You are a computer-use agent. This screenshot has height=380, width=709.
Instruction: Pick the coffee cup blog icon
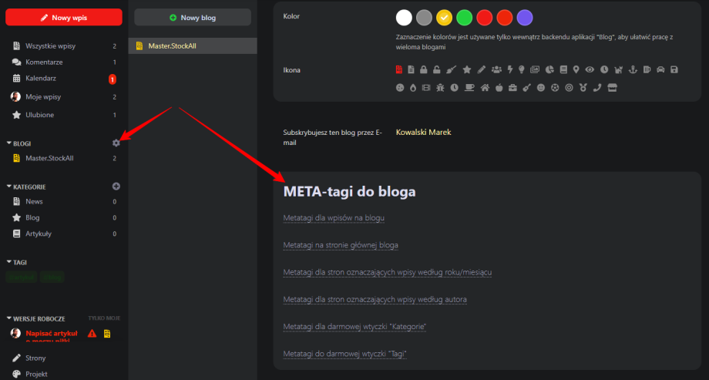(x=469, y=88)
